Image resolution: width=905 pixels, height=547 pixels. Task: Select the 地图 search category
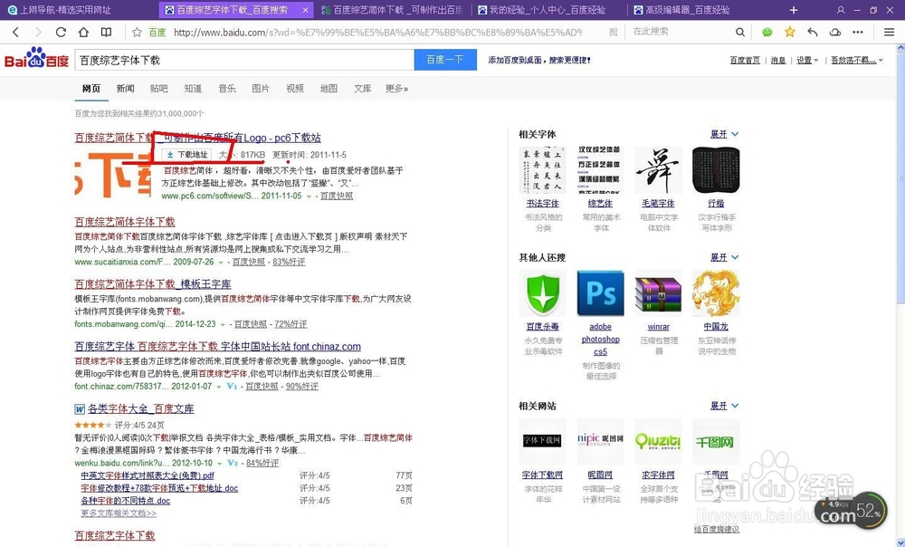329,89
